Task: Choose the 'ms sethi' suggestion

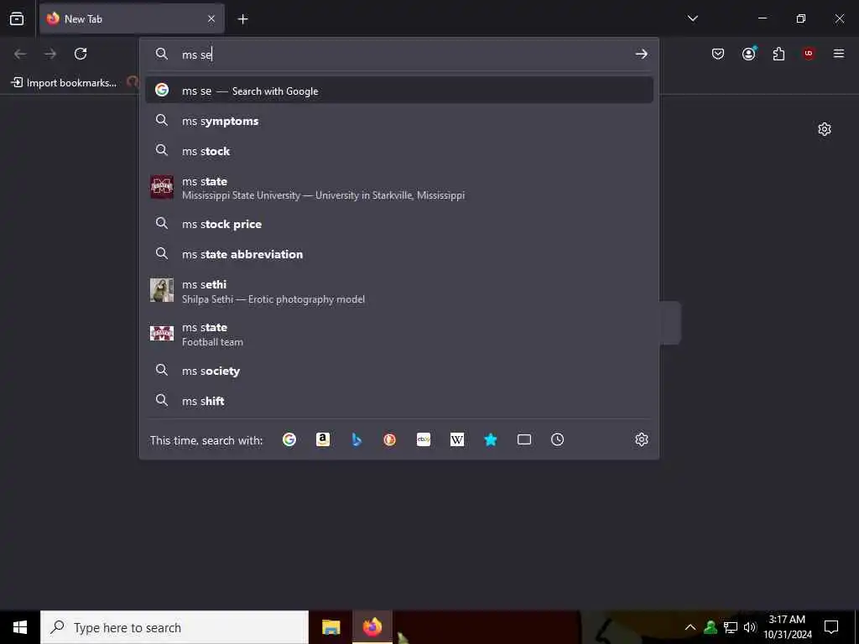Action: (x=398, y=291)
